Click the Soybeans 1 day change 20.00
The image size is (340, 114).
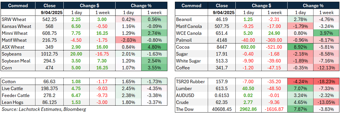[77, 54]
